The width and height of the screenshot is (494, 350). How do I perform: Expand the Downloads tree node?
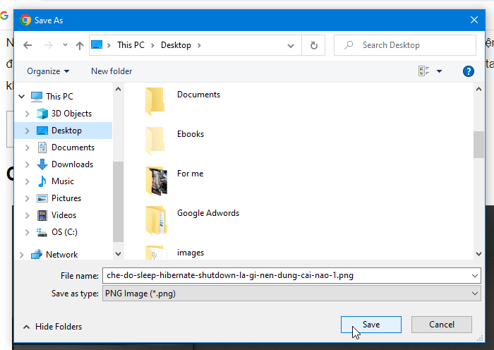[x=28, y=164]
